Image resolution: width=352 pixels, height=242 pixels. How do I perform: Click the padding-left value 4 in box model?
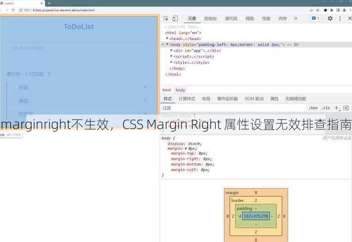[x=240, y=216]
